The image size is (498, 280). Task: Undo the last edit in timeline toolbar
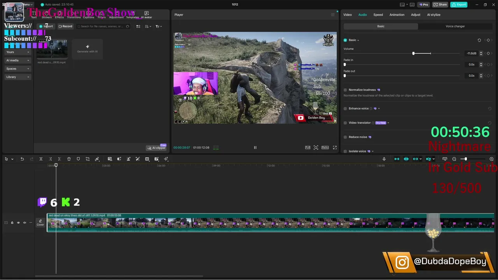point(22,159)
